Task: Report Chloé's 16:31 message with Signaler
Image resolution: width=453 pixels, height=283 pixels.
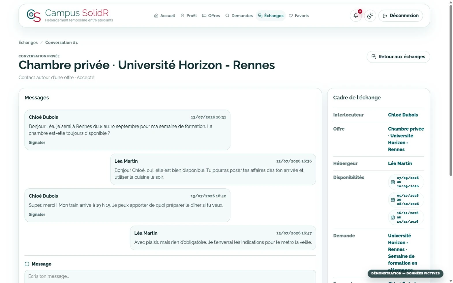Action: click(37, 142)
